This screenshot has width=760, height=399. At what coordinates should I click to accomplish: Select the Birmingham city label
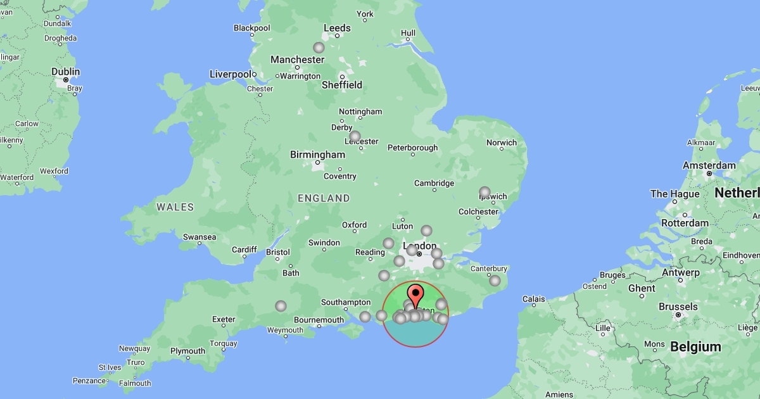point(317,155)
